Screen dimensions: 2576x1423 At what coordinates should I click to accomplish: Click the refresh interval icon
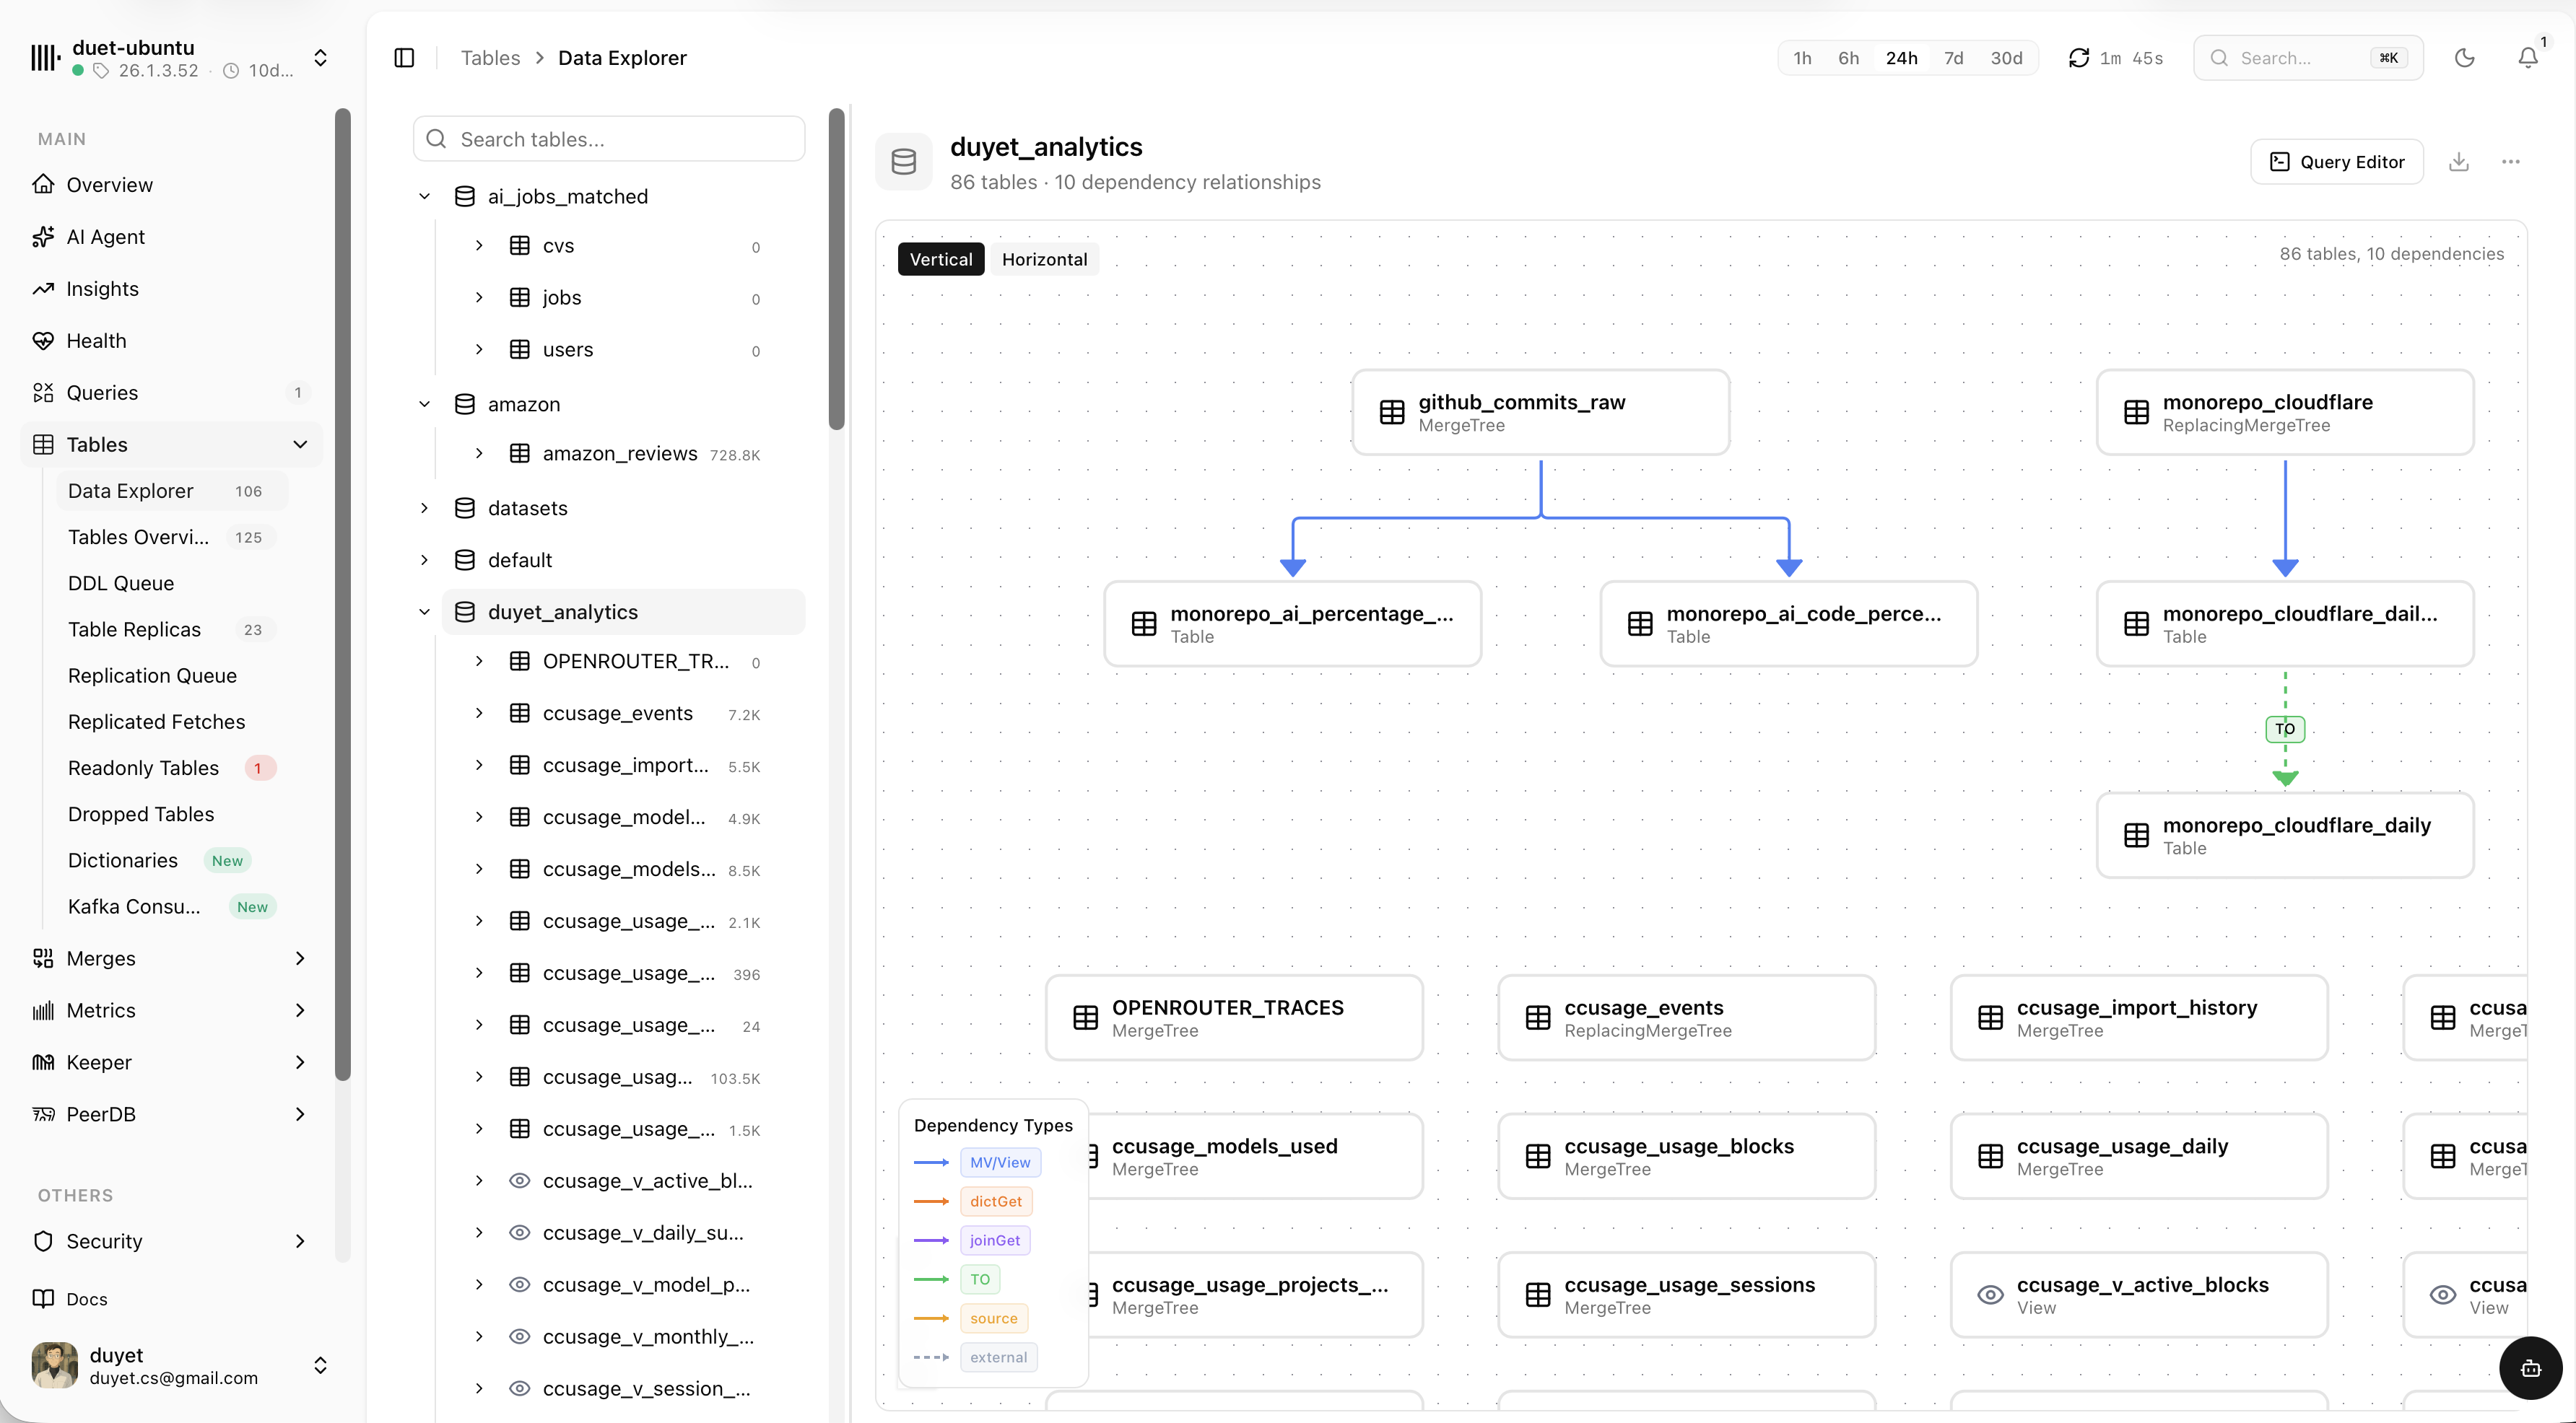coord(2079,58)
